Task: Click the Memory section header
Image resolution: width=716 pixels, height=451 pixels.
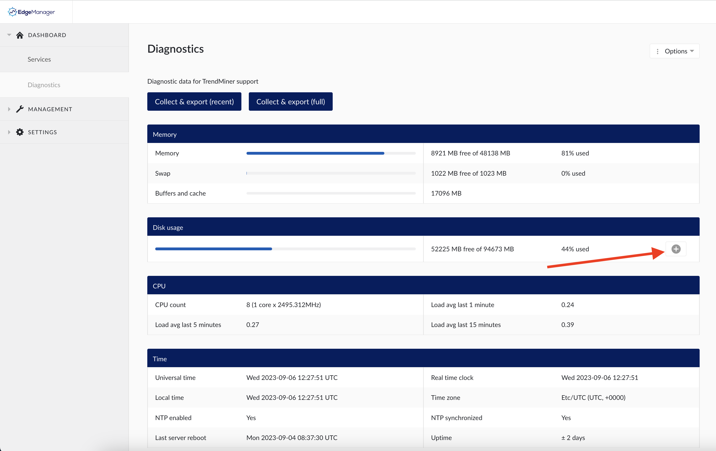Action: pyautogui.click(x=164, y=134)
